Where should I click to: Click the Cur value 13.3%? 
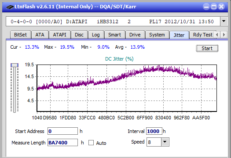(x=32, y=47)
